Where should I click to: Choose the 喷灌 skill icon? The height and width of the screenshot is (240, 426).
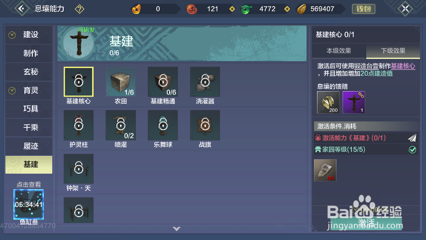tap(120, 125)
